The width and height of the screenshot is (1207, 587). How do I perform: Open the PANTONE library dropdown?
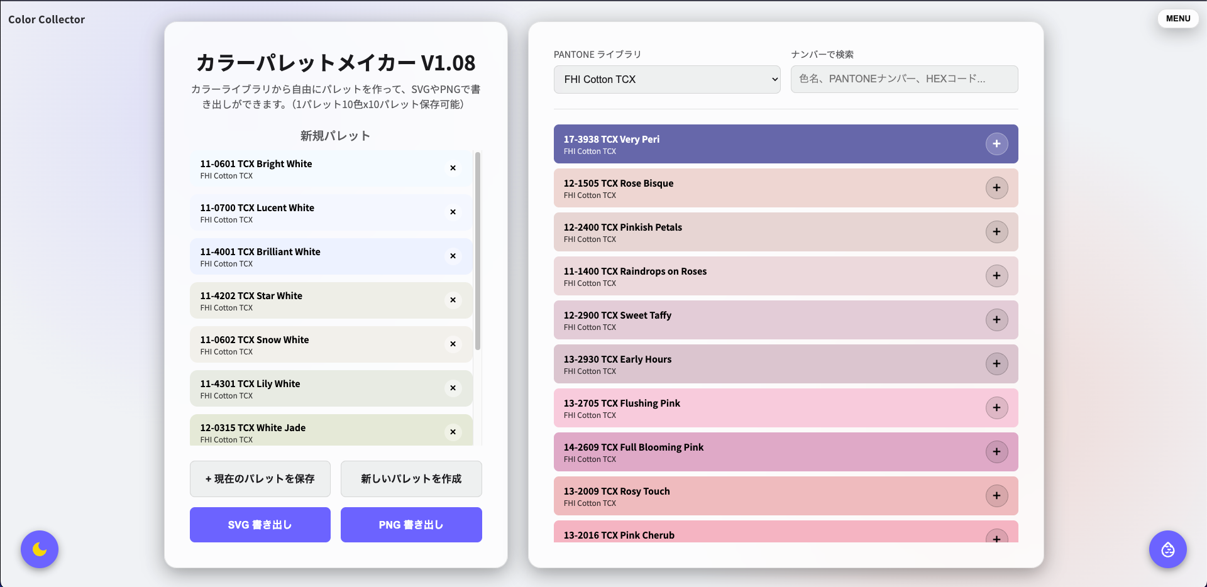point(667,80)
